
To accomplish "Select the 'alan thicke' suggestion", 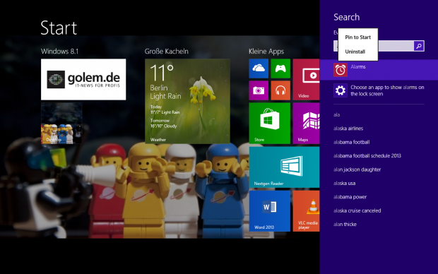I will click(x=345, y=225).
